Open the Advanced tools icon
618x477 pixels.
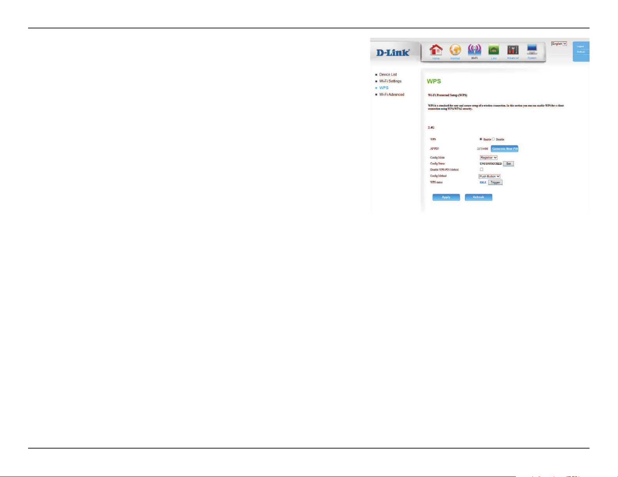(x=513, y=51)
